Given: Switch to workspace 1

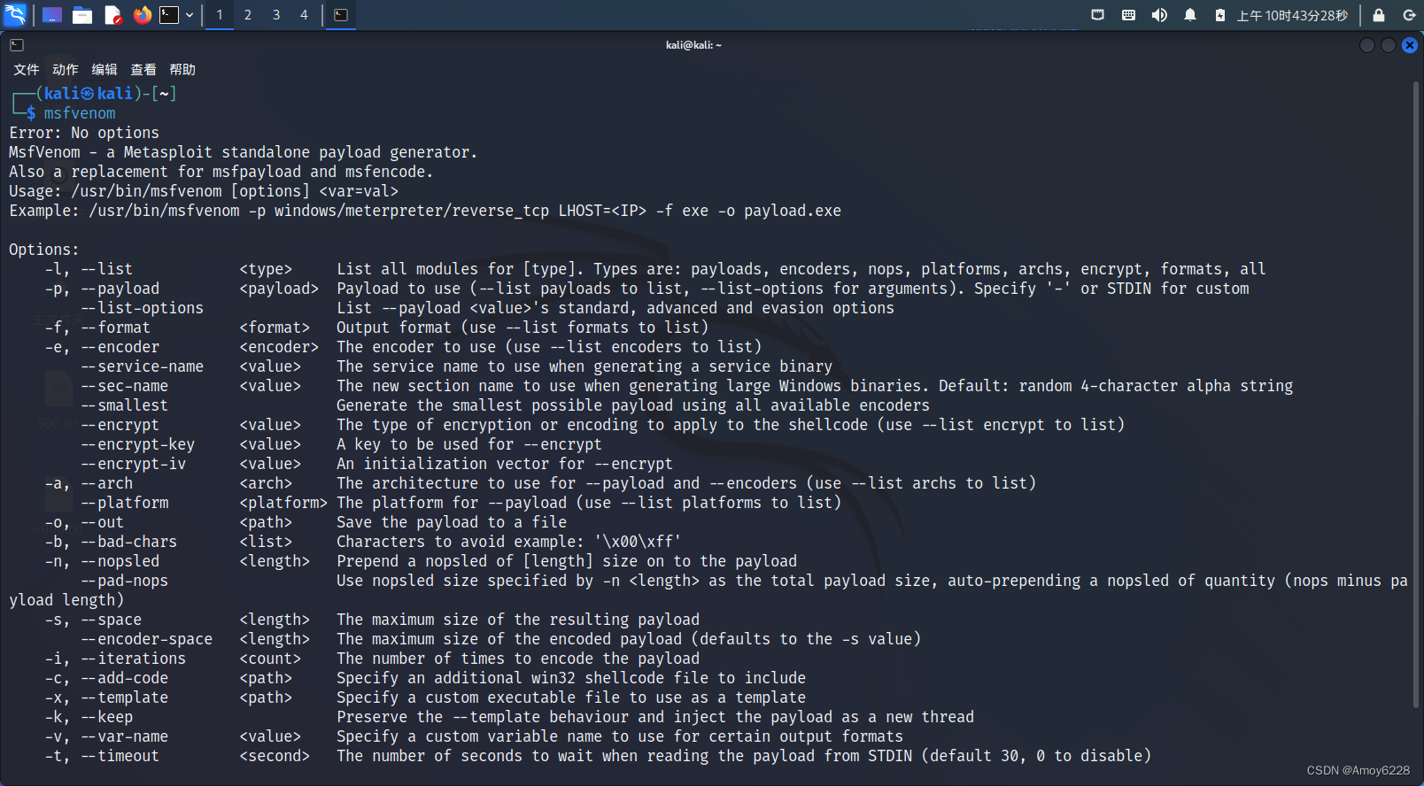Looking at the screenshot, I should 220,15.
